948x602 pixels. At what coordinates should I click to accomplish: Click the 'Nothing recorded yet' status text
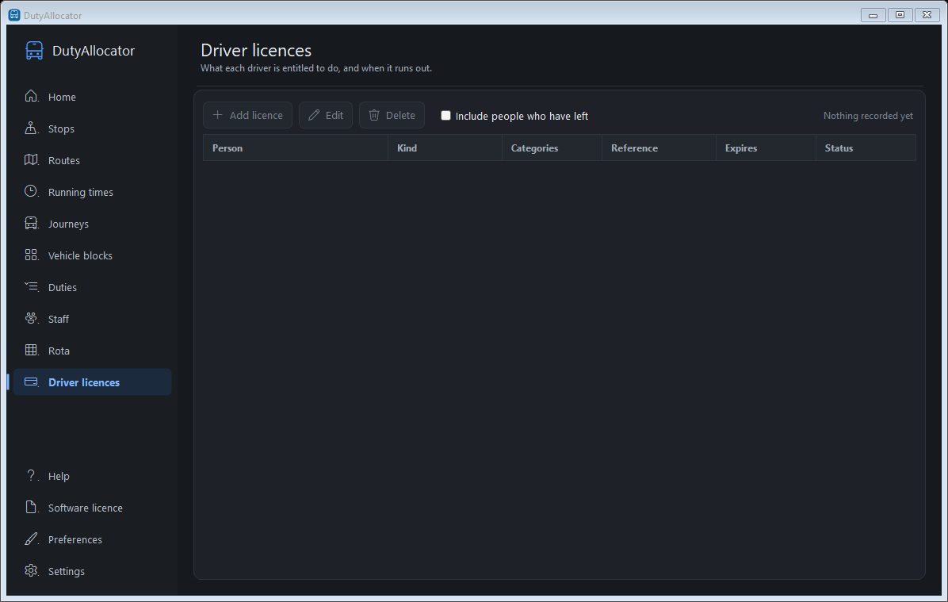[x=868, y=116]
